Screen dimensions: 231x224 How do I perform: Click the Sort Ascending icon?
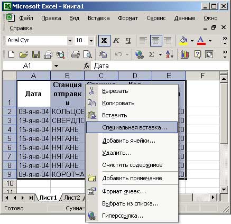coord(170,54)
